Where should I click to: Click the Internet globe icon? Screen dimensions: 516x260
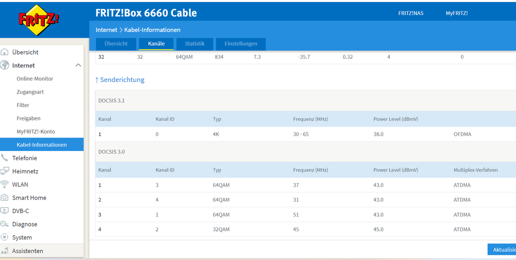point(5,65)
